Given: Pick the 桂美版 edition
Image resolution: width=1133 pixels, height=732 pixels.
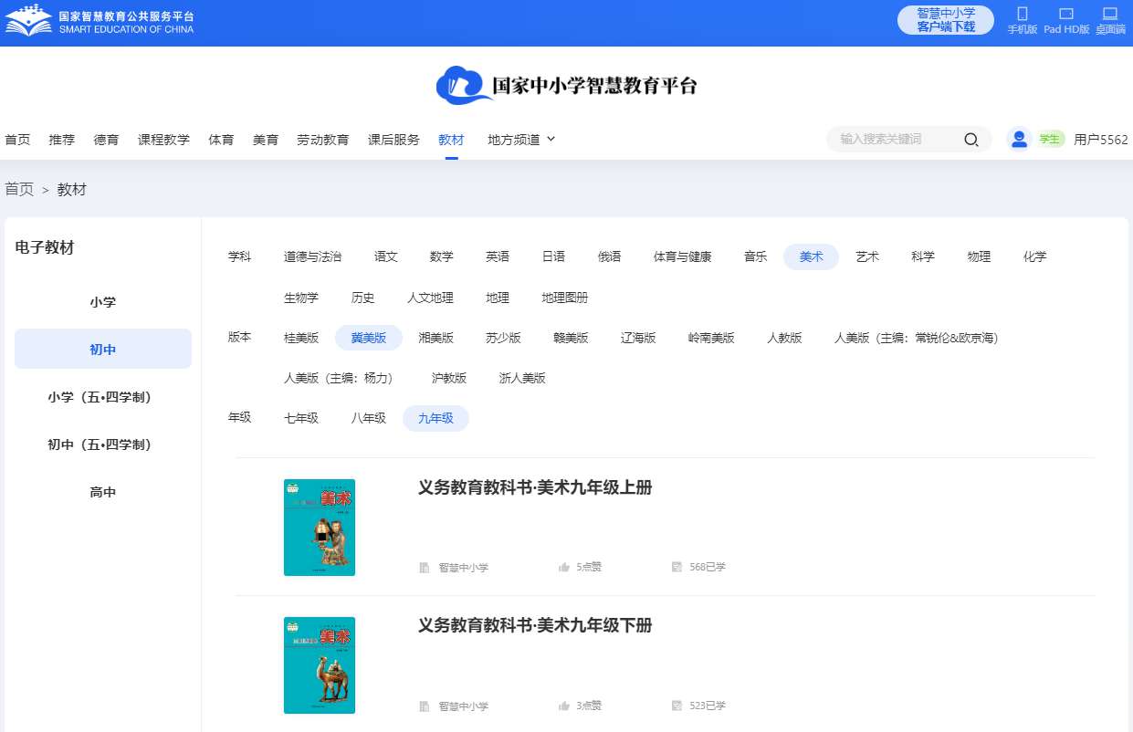Looking at the screenshot, I should (x=301, y=338).
